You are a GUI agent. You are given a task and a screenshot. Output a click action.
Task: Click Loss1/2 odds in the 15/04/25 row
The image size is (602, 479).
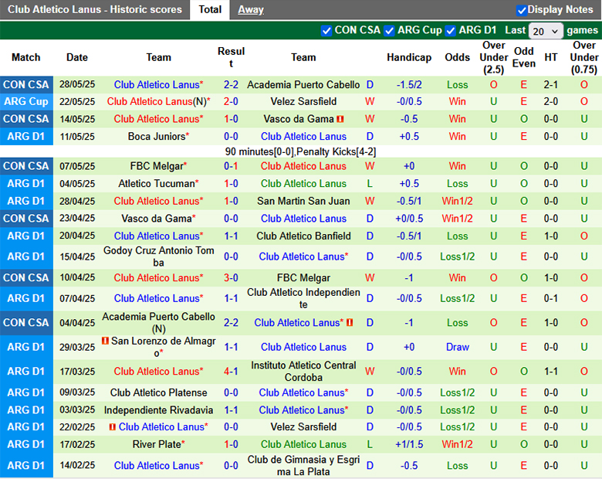click(x=457, y=256)
